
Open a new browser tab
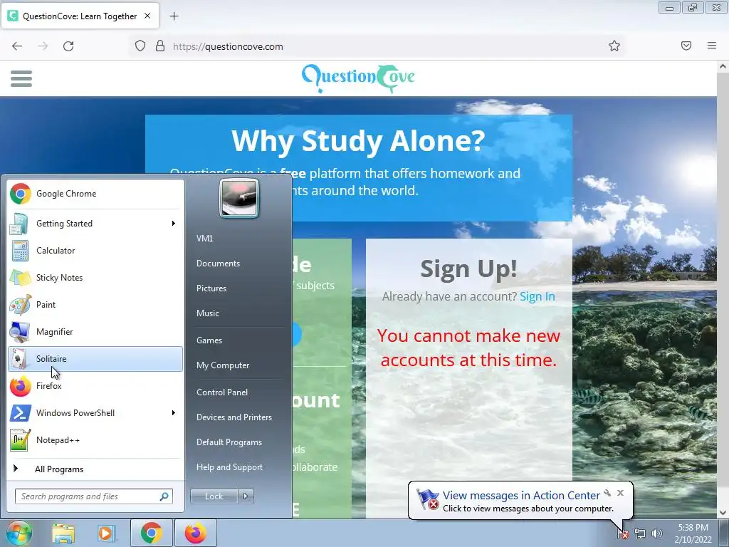pos(174,16)
